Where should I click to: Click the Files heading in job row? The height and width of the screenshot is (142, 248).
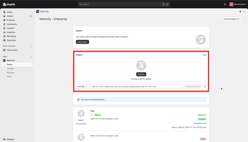pos(92,111)
